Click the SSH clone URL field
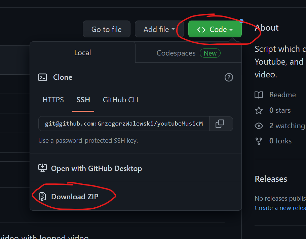306x239 pixels. (124, 124)
